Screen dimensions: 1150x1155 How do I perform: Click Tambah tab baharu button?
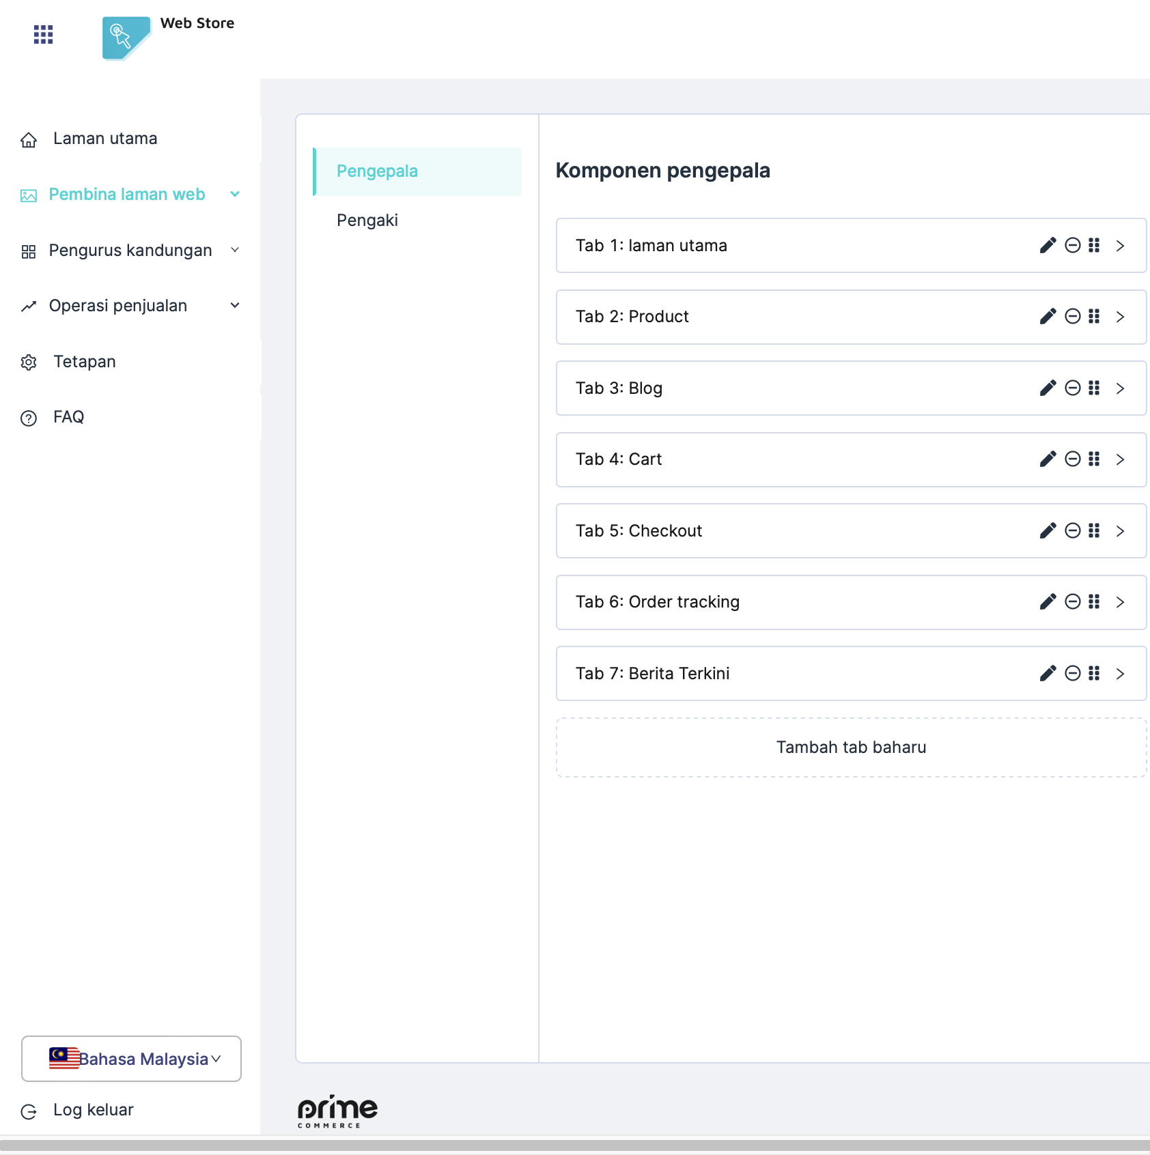(x=851, y=747)
